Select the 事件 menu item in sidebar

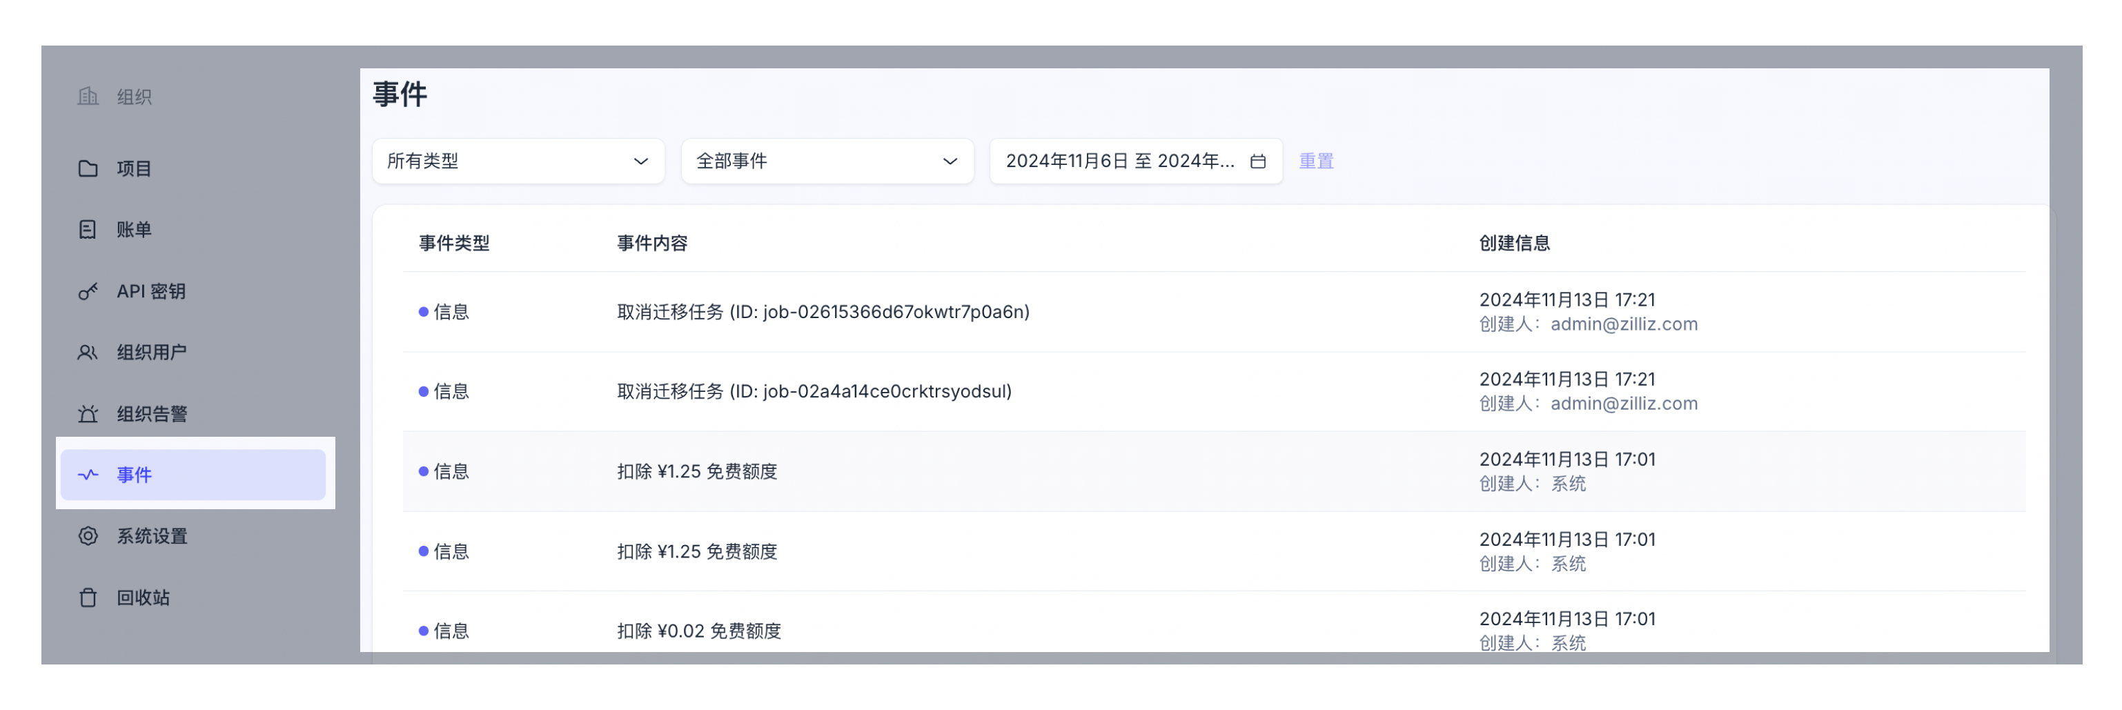tap(193, 475)
